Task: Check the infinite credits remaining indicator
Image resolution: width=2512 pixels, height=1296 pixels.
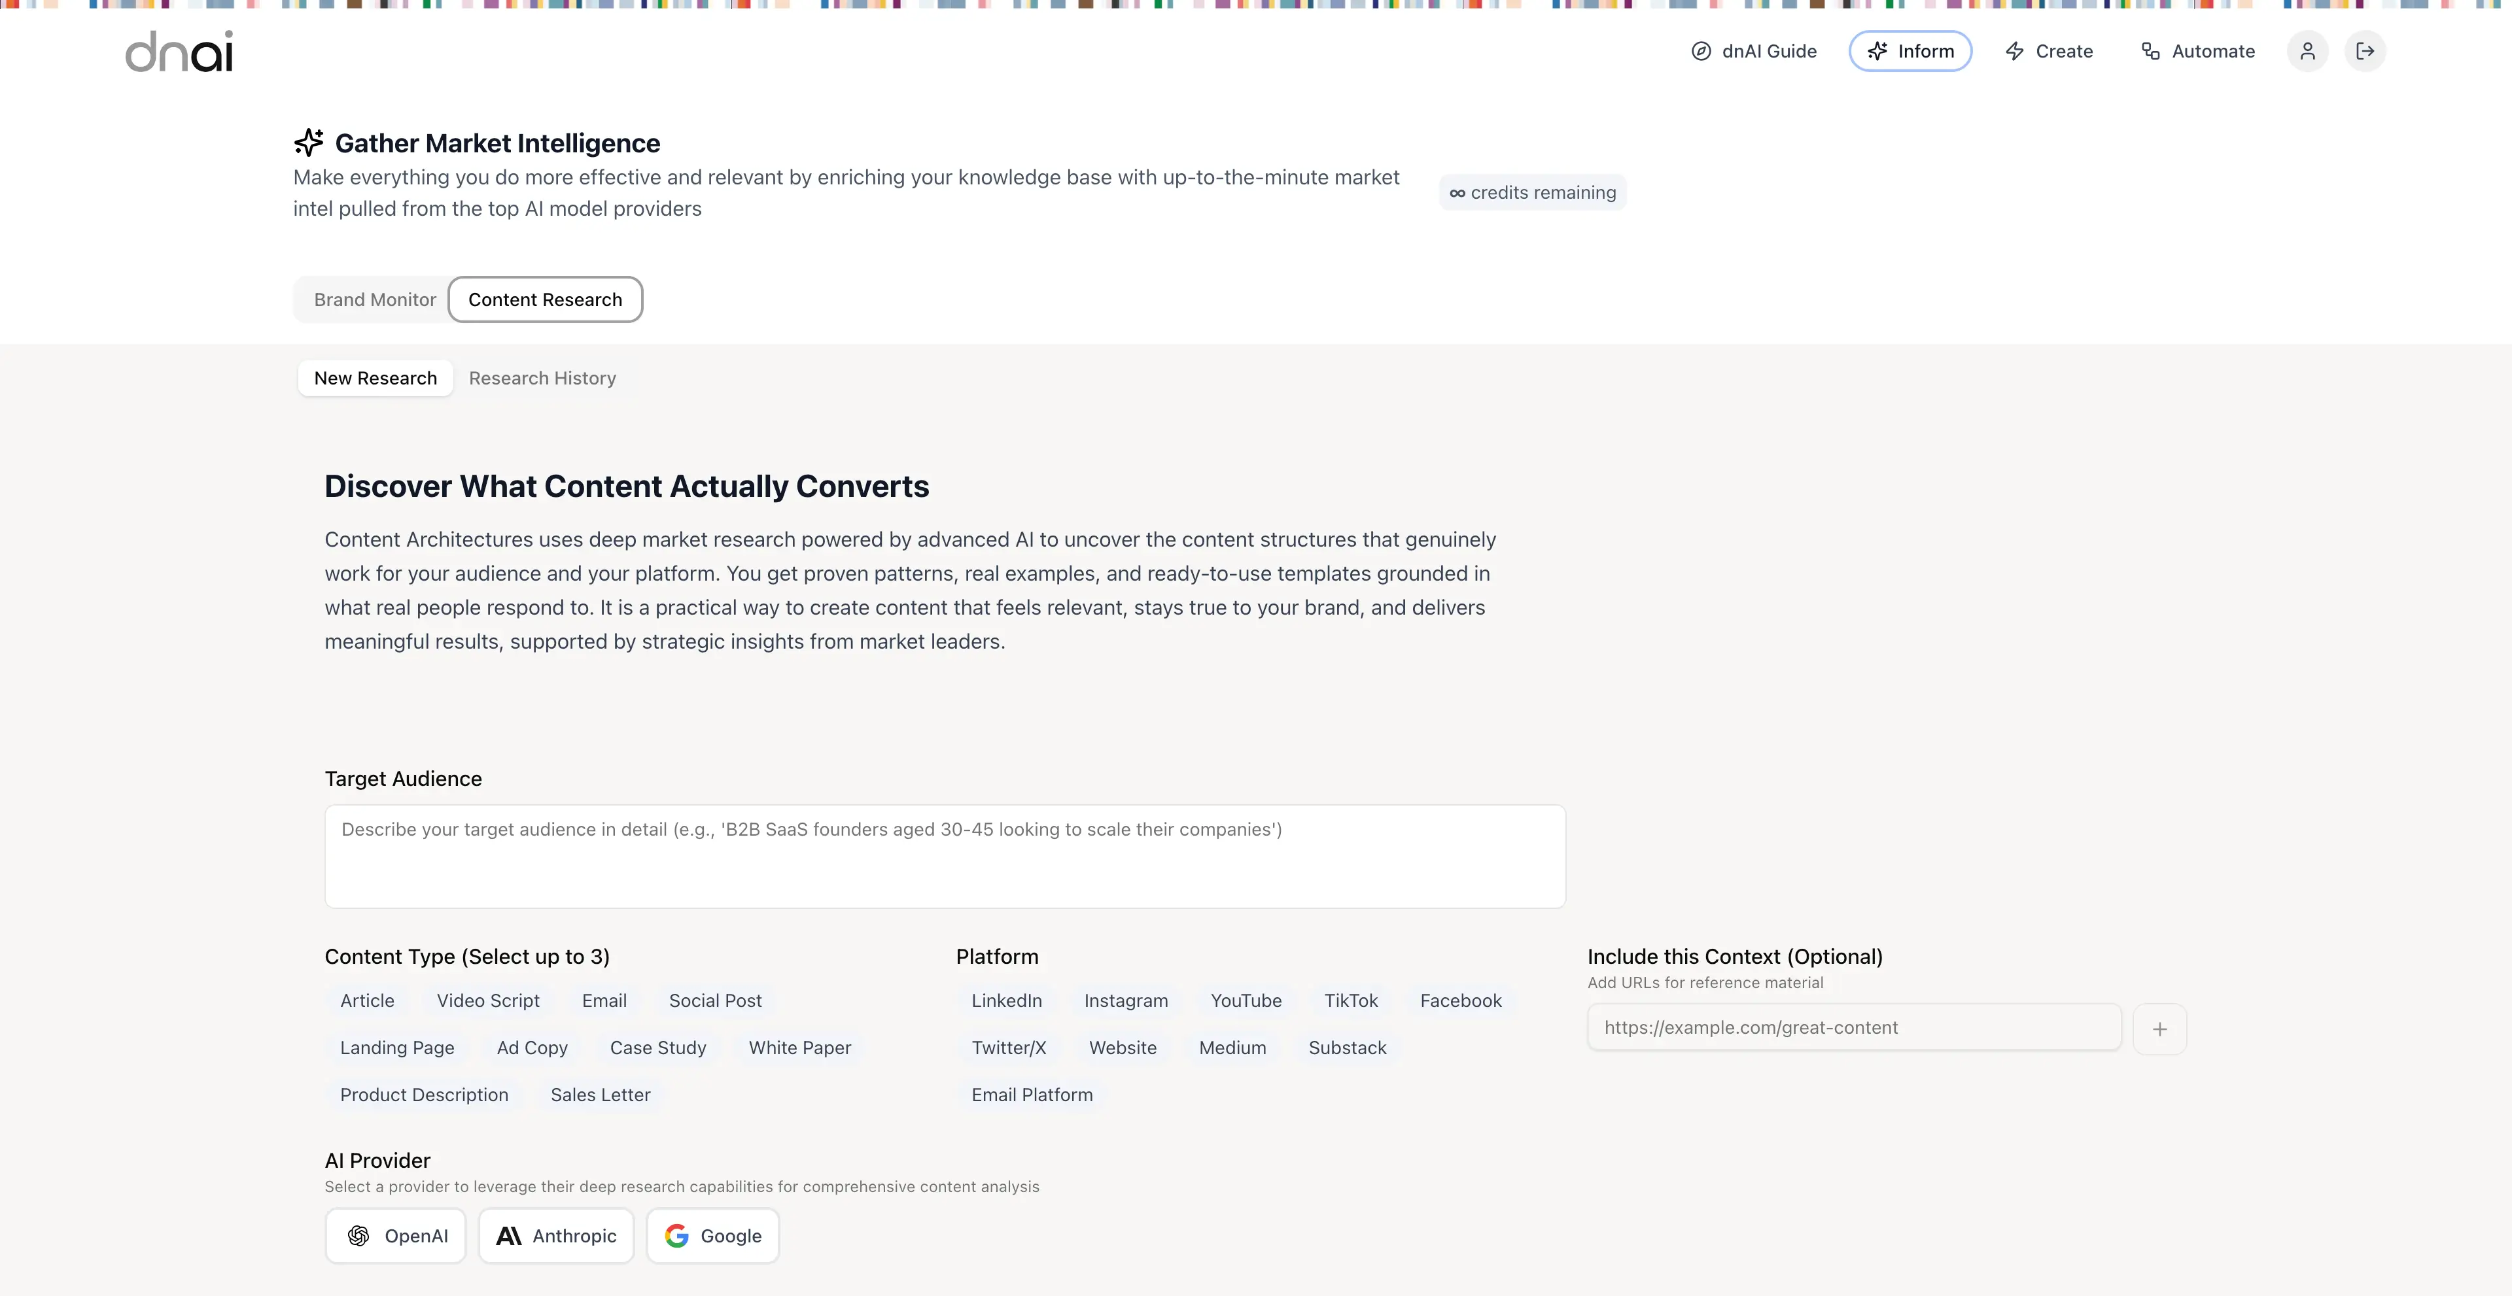Action: point(1531,192)
